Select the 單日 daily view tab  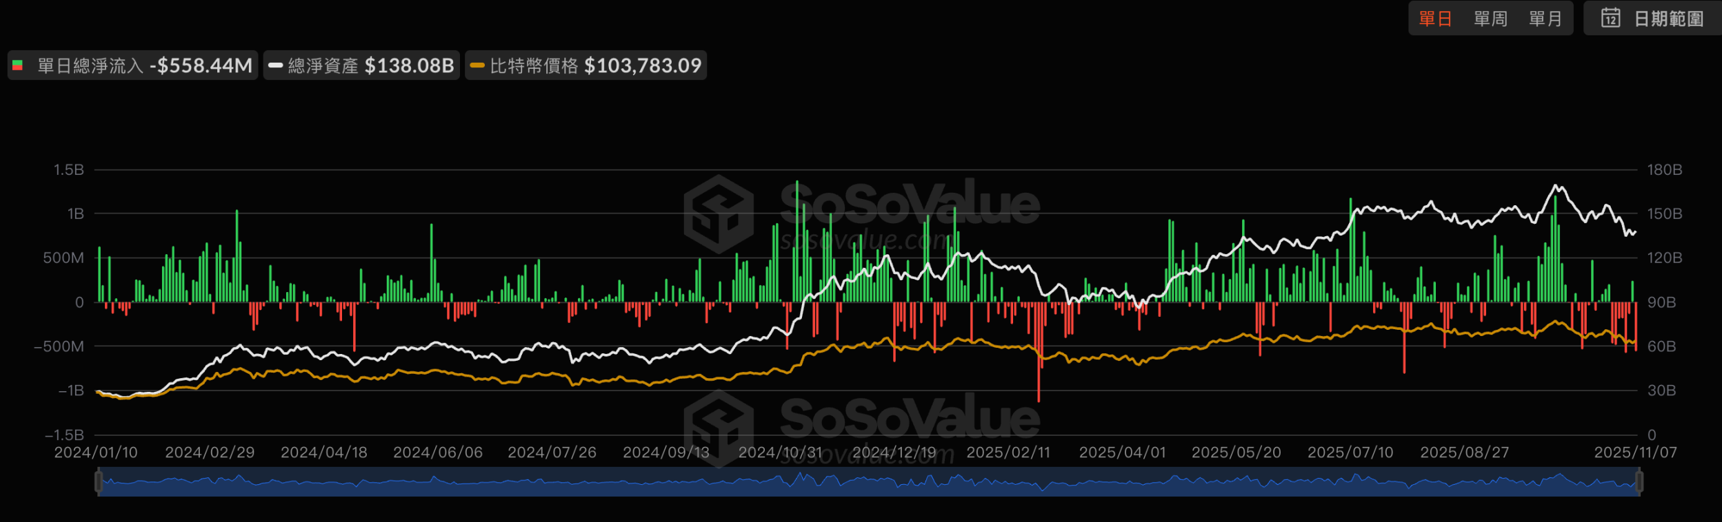point(1435,19)
